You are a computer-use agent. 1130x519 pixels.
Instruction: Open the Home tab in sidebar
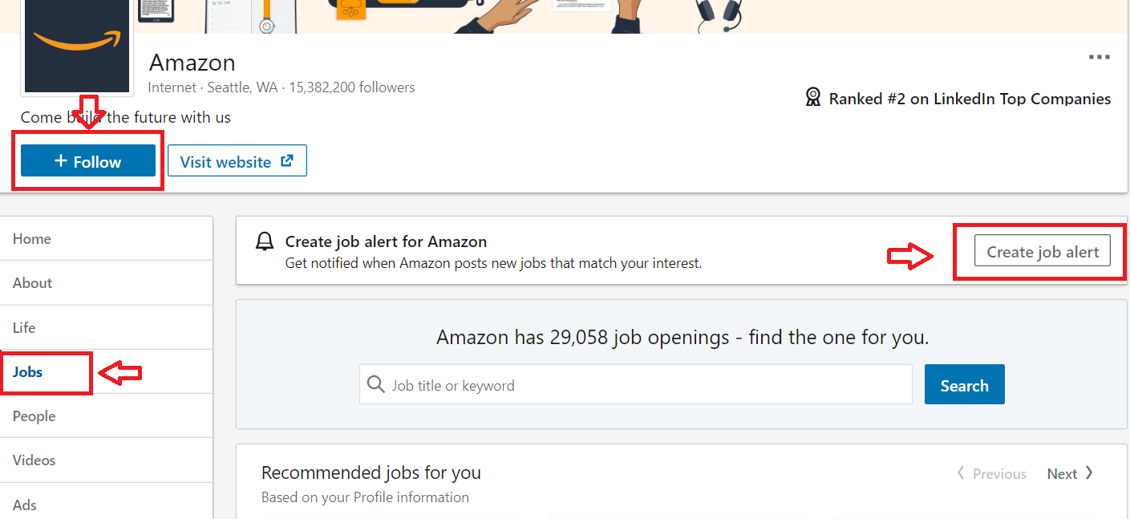106,238
